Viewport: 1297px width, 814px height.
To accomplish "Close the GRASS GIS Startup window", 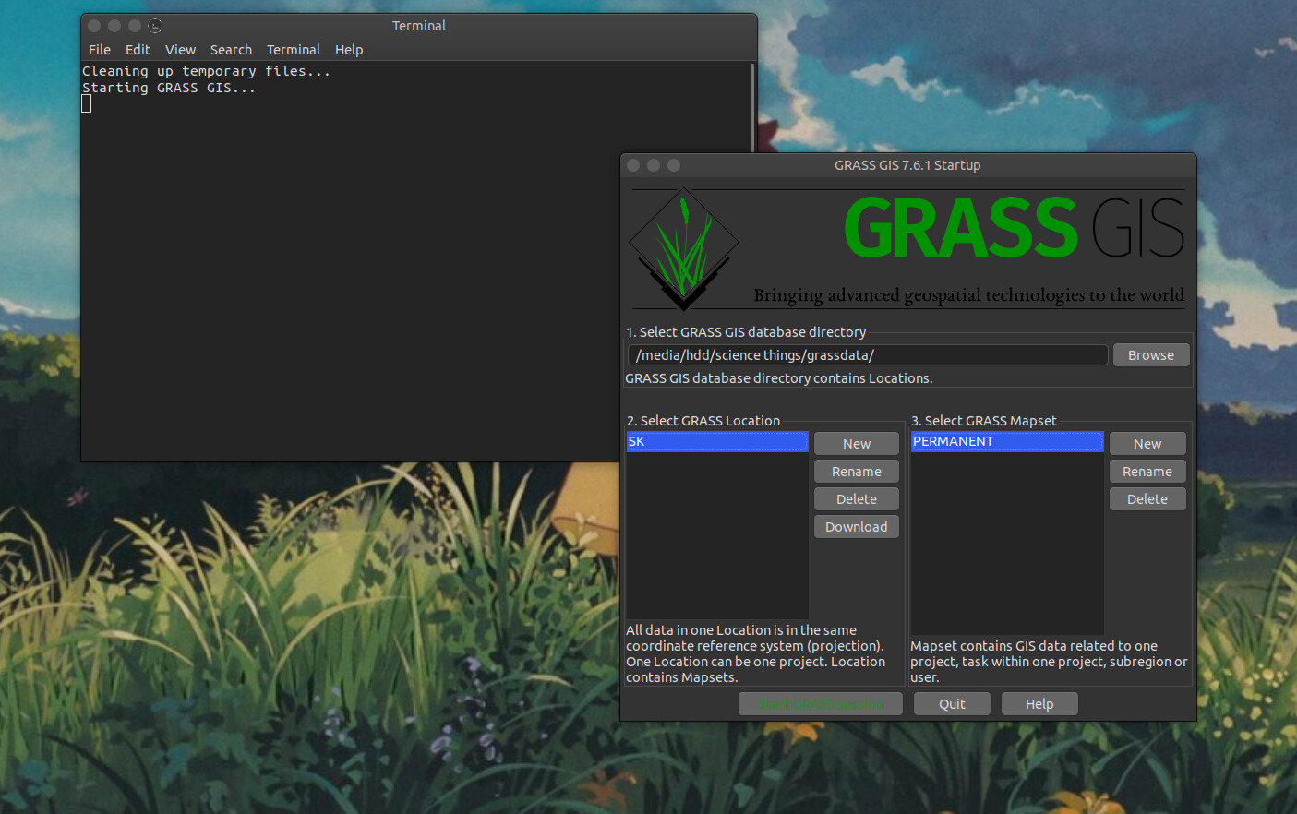I will [633, 165].
